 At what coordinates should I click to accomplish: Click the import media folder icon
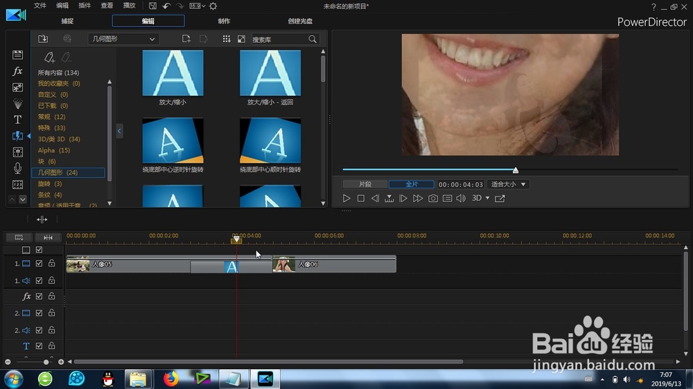[43, 39]
